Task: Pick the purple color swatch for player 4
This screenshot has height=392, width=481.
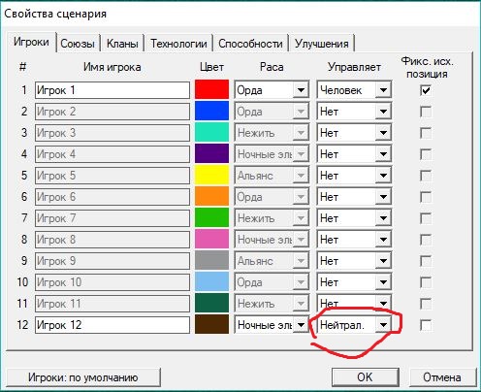Action: coord(211,153)
